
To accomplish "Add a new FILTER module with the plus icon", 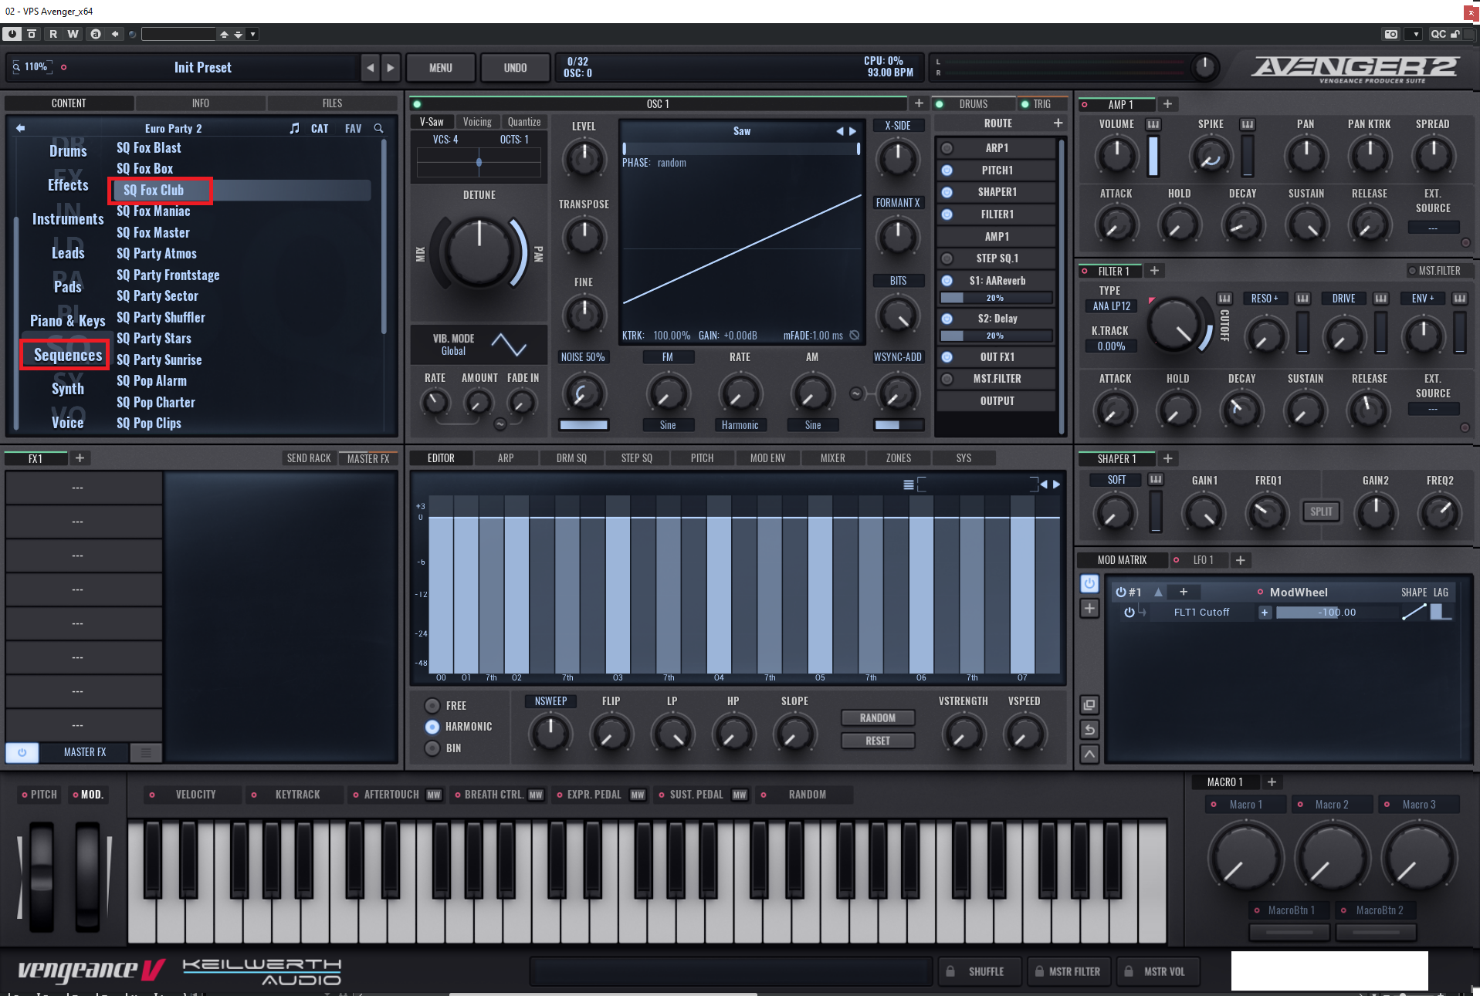I will click(x=1154, y=271).
